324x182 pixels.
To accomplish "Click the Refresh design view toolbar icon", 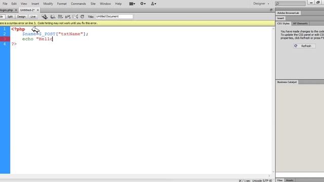I will 82,17.
